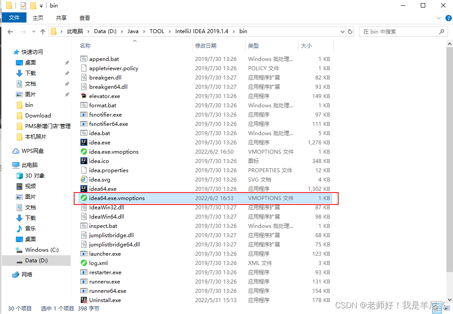Screen dimensions: 453x314
Task: Click the properties quick access toolbar icon
Action: click(23, 5)
